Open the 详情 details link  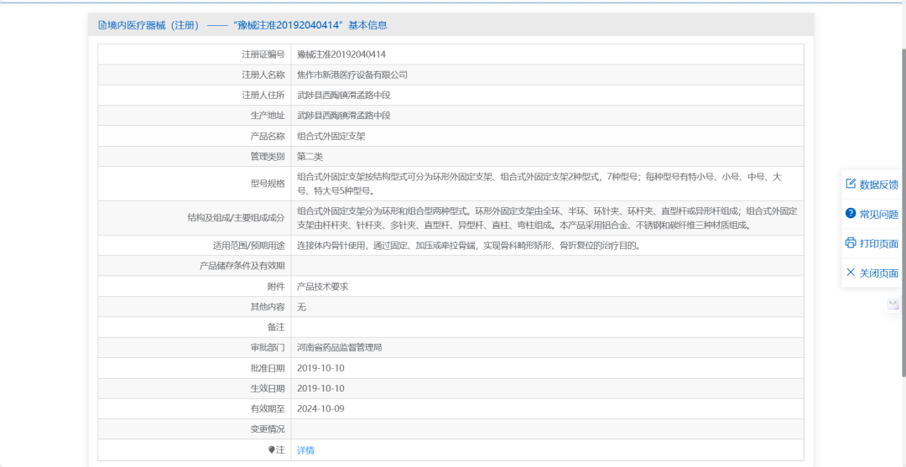[x=305, y=450]
